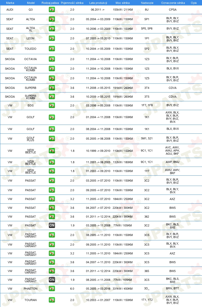Click the BRN, BTT engine code cell
This screenshot has width=202, height=307.
click(x=173, y=289)
